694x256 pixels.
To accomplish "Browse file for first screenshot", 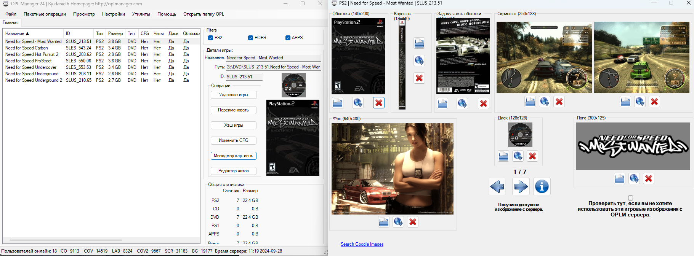I will pyautogui.click(x=530, y=102).
